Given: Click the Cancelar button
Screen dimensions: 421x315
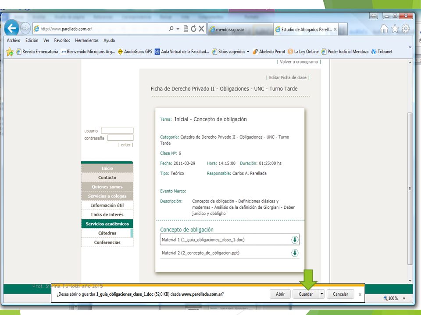Looking at the screenshot, I should tap(340, 294).
